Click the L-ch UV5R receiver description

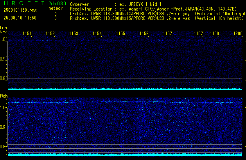158,14
